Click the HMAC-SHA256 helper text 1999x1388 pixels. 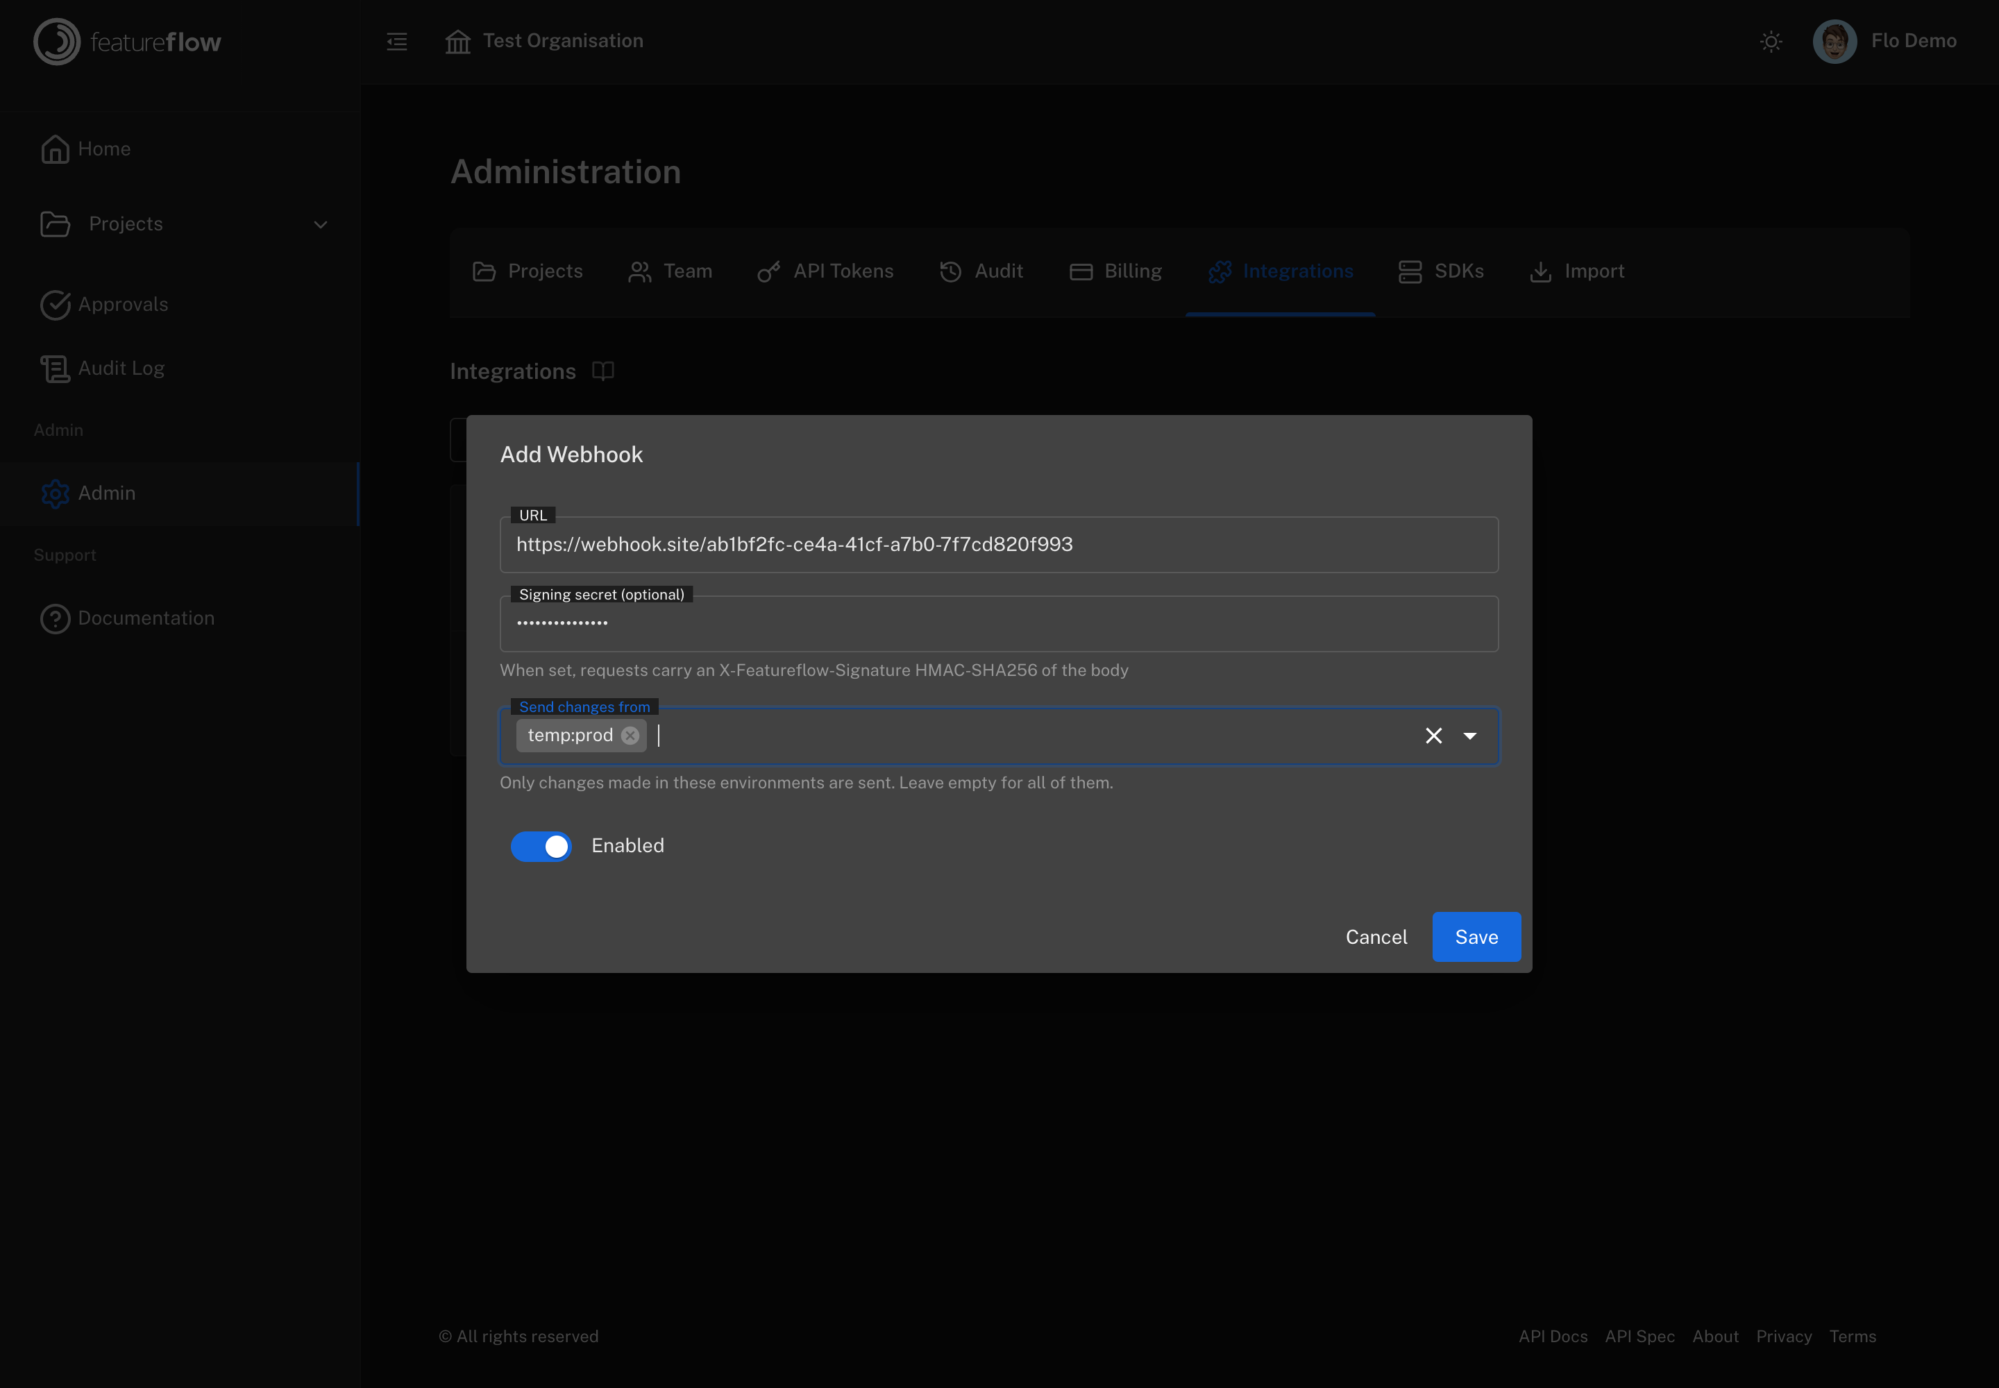[814, 670]
